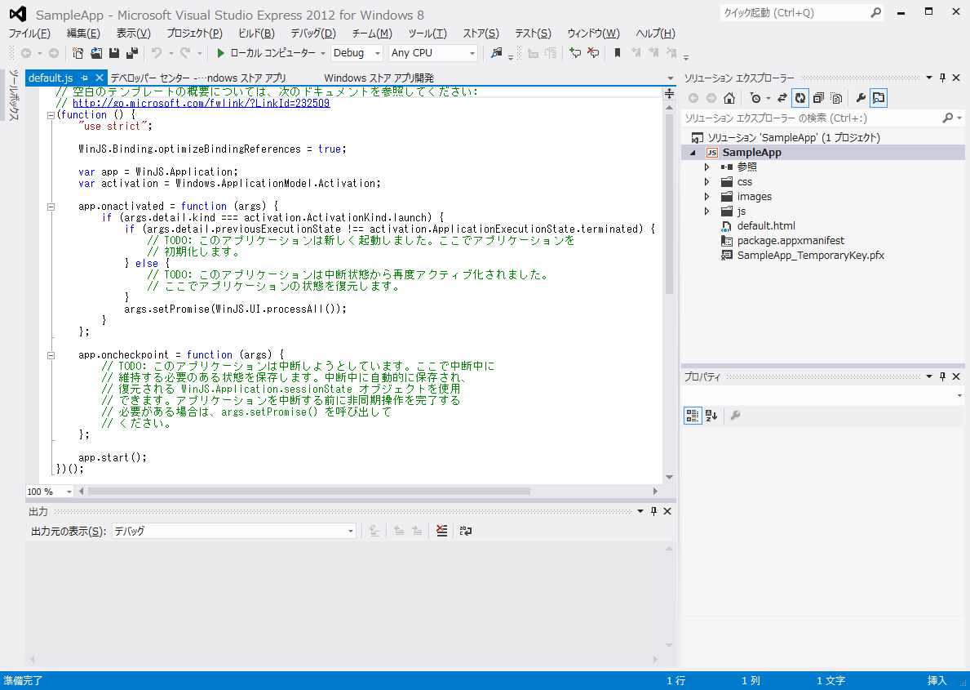This screenshot has width=970, height=690.
Task: Open Properties with the wrench icon in Solution Explorer
Action: [861, 98]
